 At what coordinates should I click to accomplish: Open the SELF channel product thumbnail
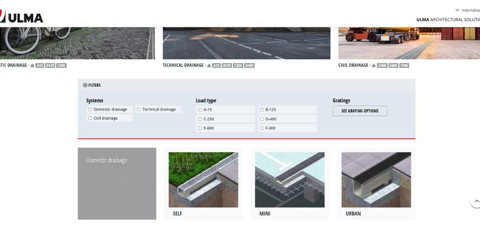(203, 180)
